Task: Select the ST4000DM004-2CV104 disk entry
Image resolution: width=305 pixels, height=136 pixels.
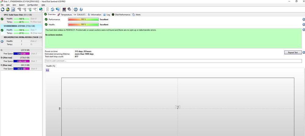Action: pos(21,30)
